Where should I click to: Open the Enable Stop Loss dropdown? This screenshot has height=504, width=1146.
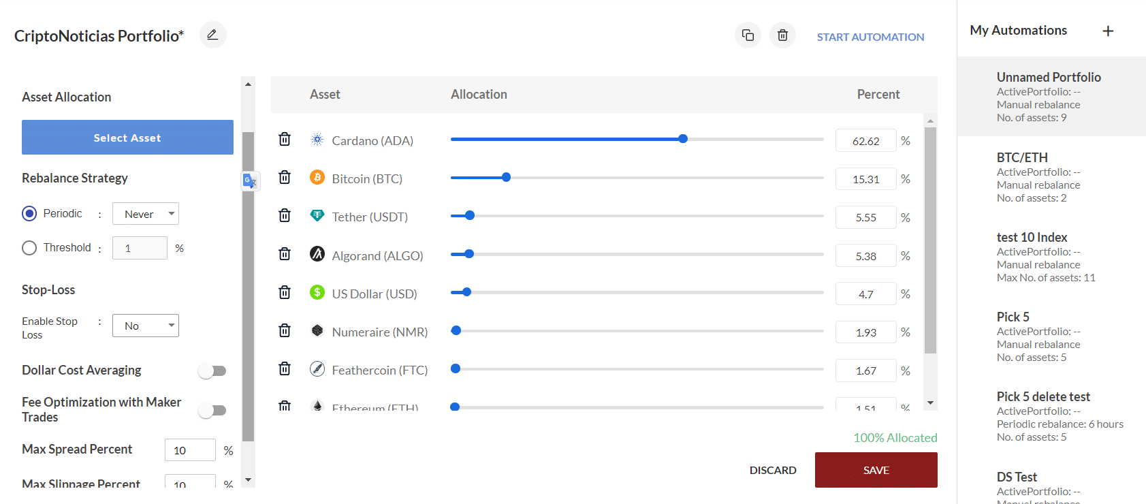(146, 326)
